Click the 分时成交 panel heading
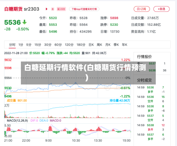The width and height of the screenshot is (177, 146). point(144,80)
